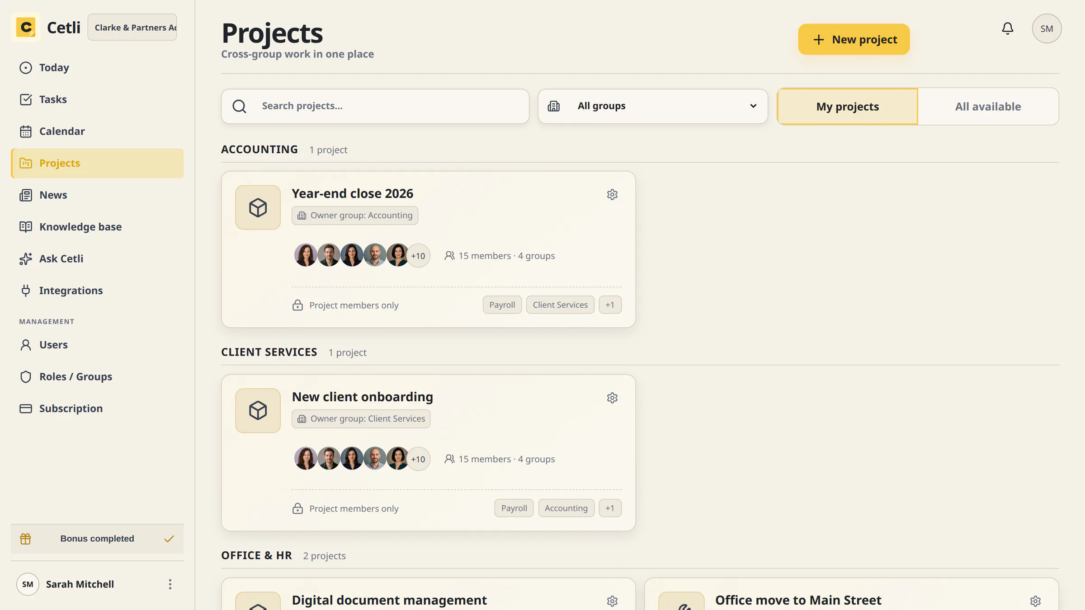
Task: Click the Payroll tag on Year-end close 2026
Action: [x=502, y=305]
